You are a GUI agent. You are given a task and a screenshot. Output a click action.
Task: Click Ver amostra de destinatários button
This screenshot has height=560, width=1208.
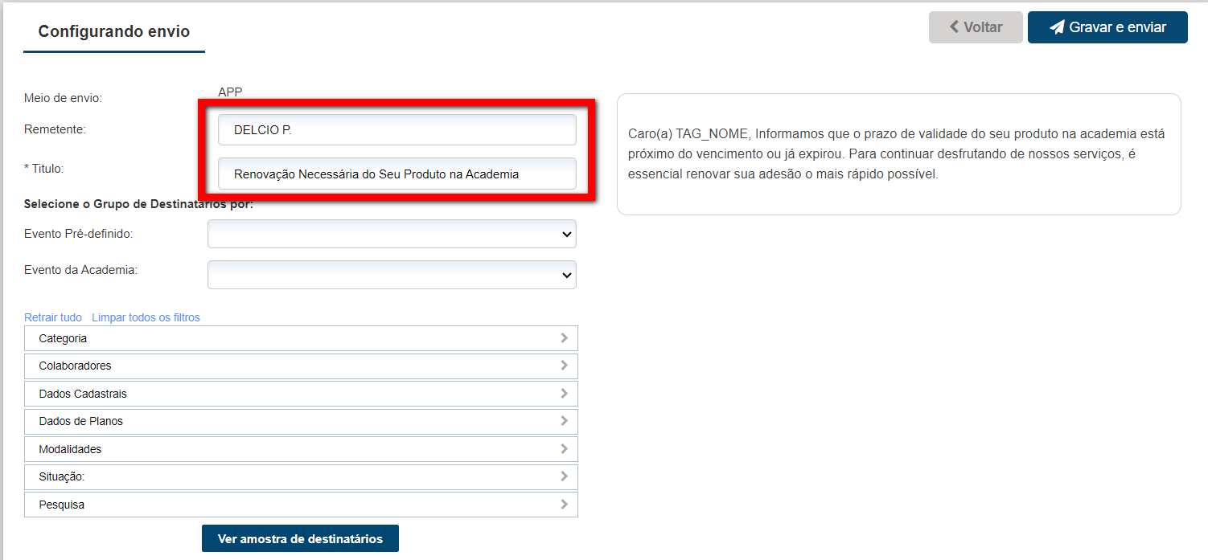pyautogui.click(x=300, y=538)
